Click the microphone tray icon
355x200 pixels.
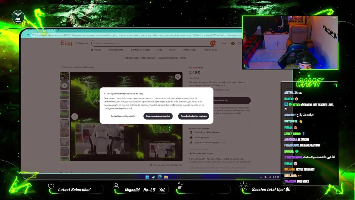(270, 177)
